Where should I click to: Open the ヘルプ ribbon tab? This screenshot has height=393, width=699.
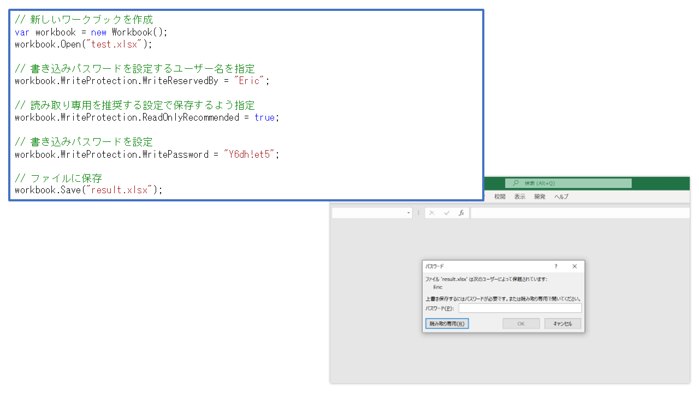pyautogui.click(x=561, y=196)
